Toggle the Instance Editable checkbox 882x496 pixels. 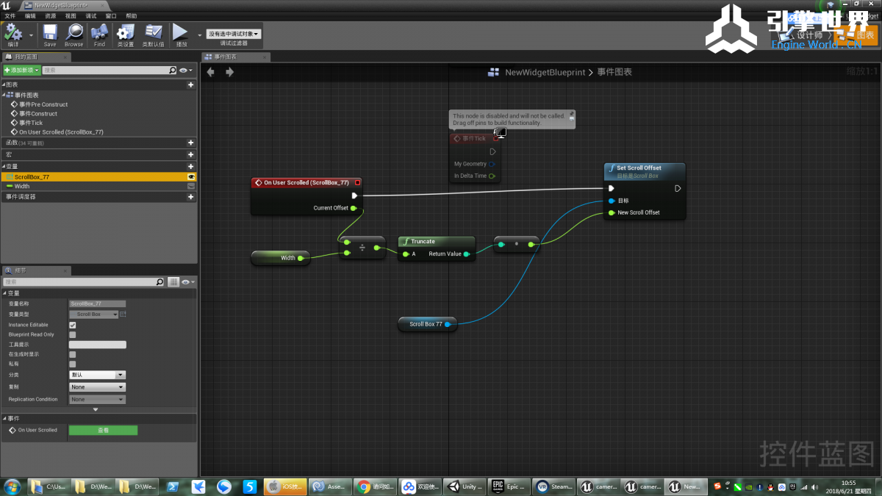(x=72, y=325)
